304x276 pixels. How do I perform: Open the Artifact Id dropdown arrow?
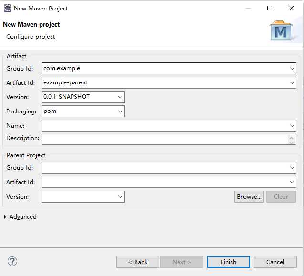292,83
